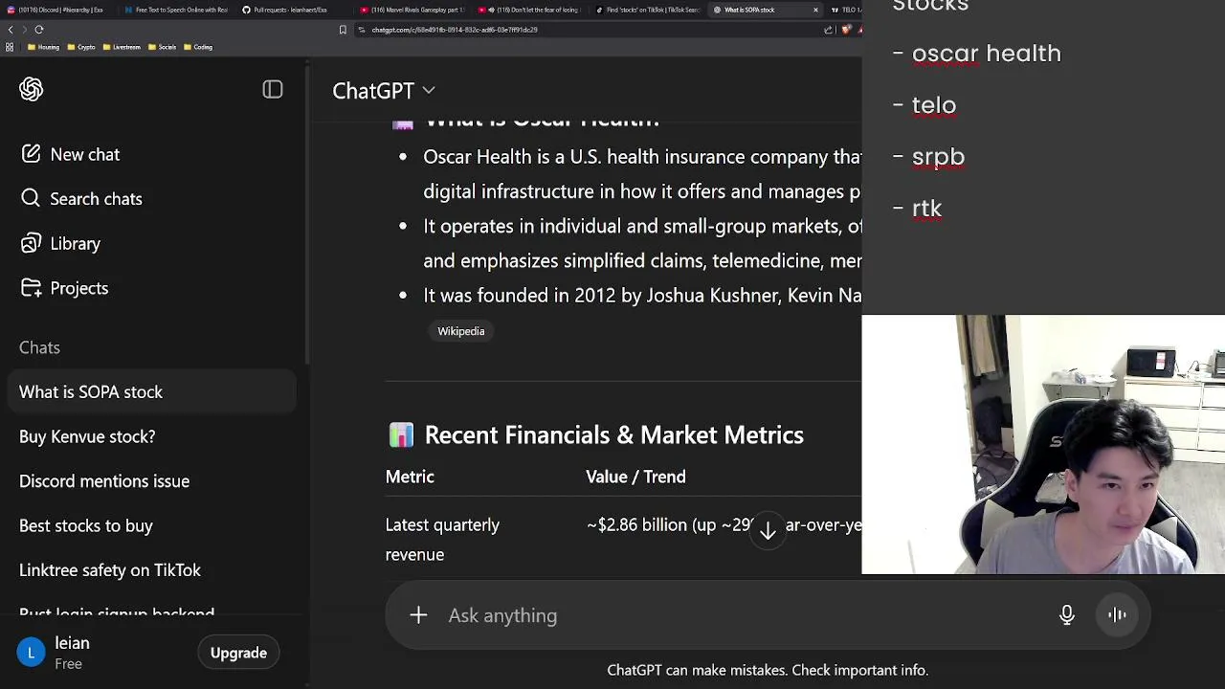Click the microphone dictation icon
The width and height of the screenshot is (1225, 689).
[1067, 615]
